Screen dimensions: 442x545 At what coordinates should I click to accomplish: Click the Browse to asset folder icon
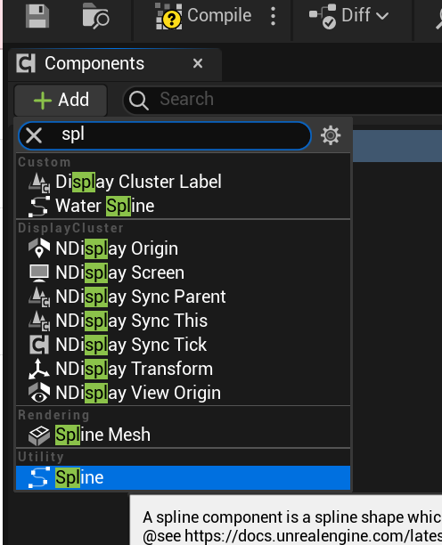95,16
